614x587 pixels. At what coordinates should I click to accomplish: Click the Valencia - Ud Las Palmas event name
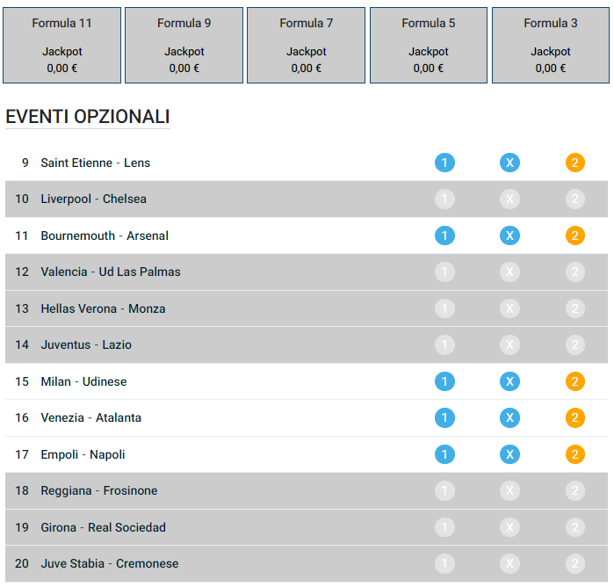111,272
